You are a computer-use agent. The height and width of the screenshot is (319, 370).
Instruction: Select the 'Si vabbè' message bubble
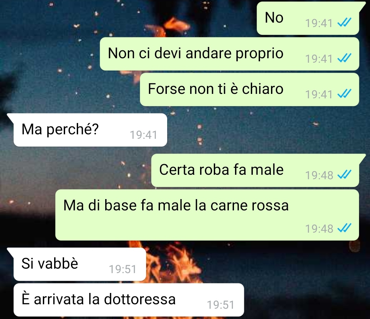[77, 264]
